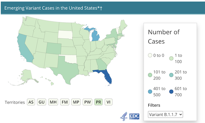Select the MH territory button
This screenshot has width=205, height=123.
[x=53, y=102]
